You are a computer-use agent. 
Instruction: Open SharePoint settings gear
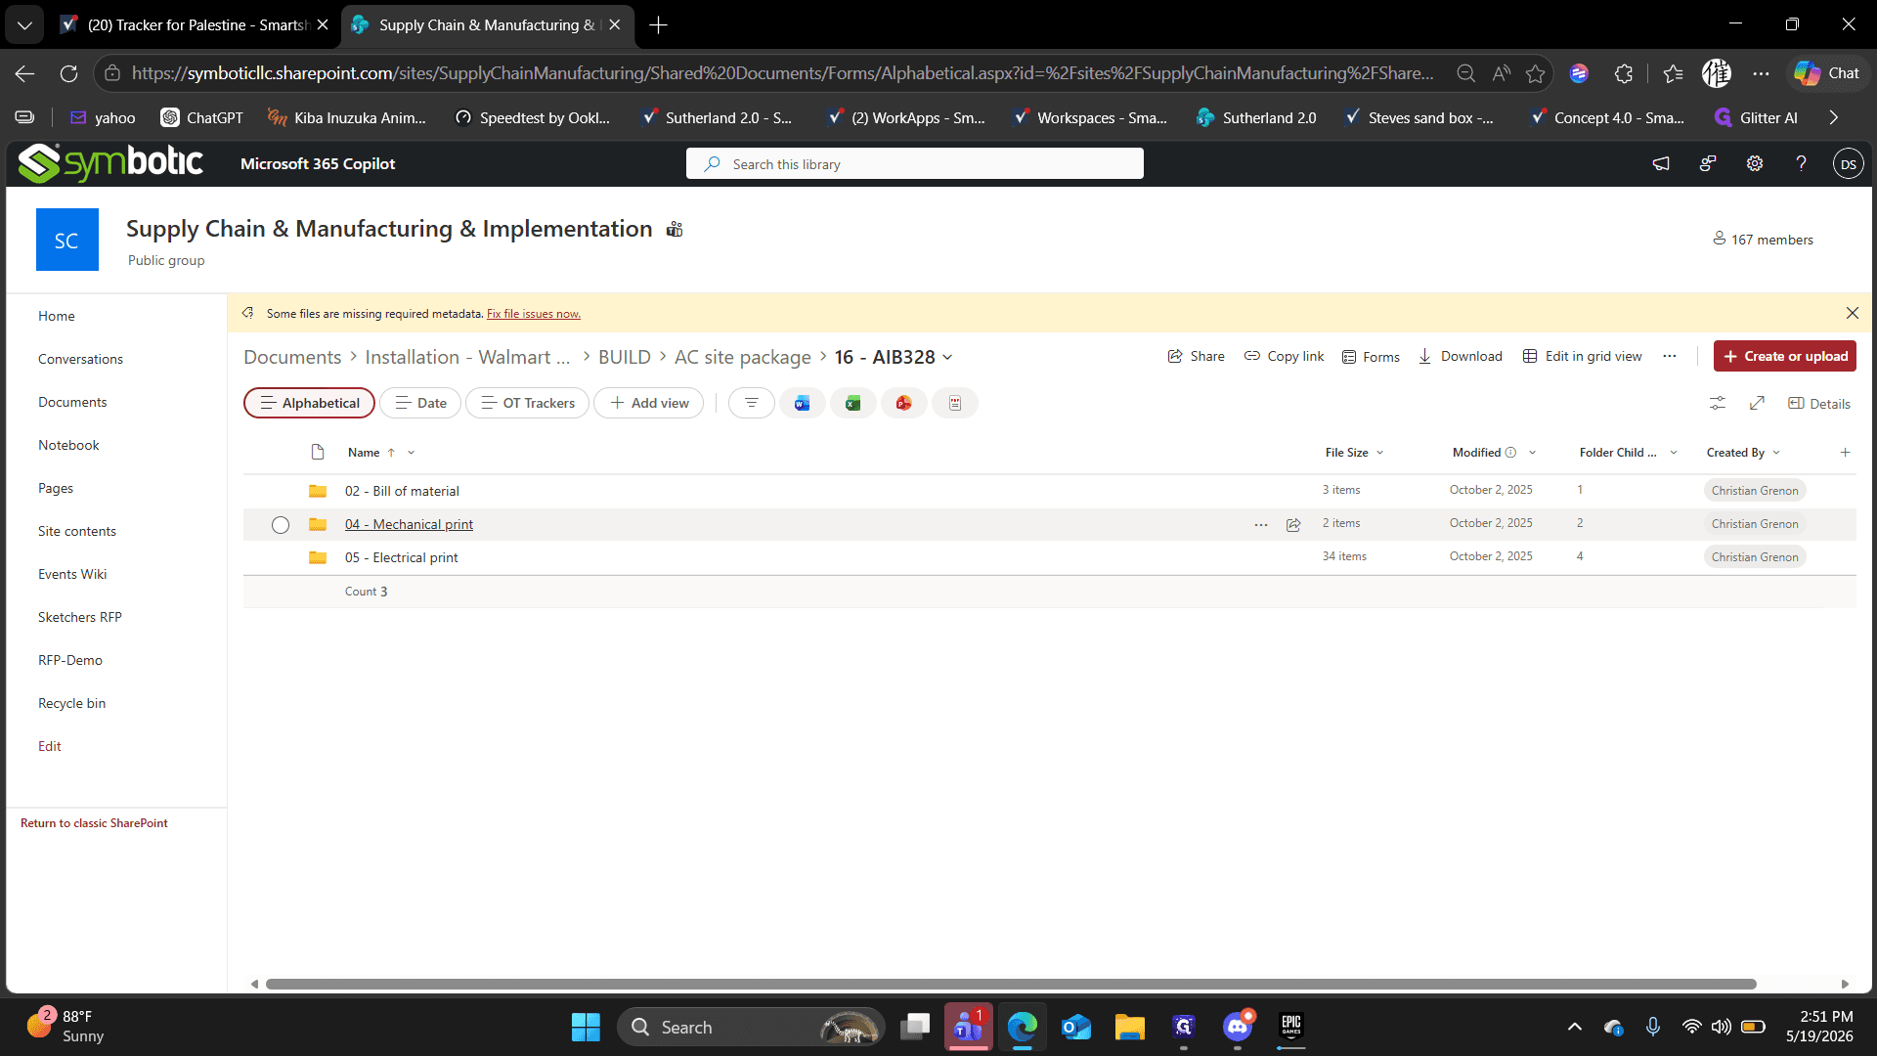point(1755,163)
